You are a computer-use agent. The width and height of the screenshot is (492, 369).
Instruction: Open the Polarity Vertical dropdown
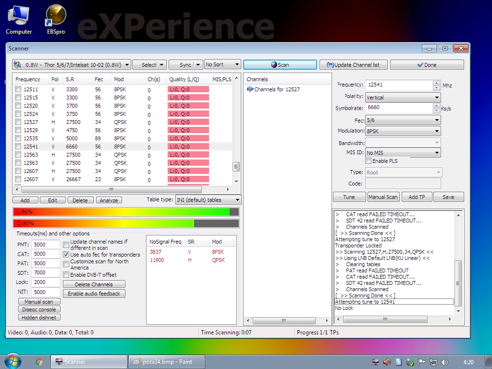[403, 97]
